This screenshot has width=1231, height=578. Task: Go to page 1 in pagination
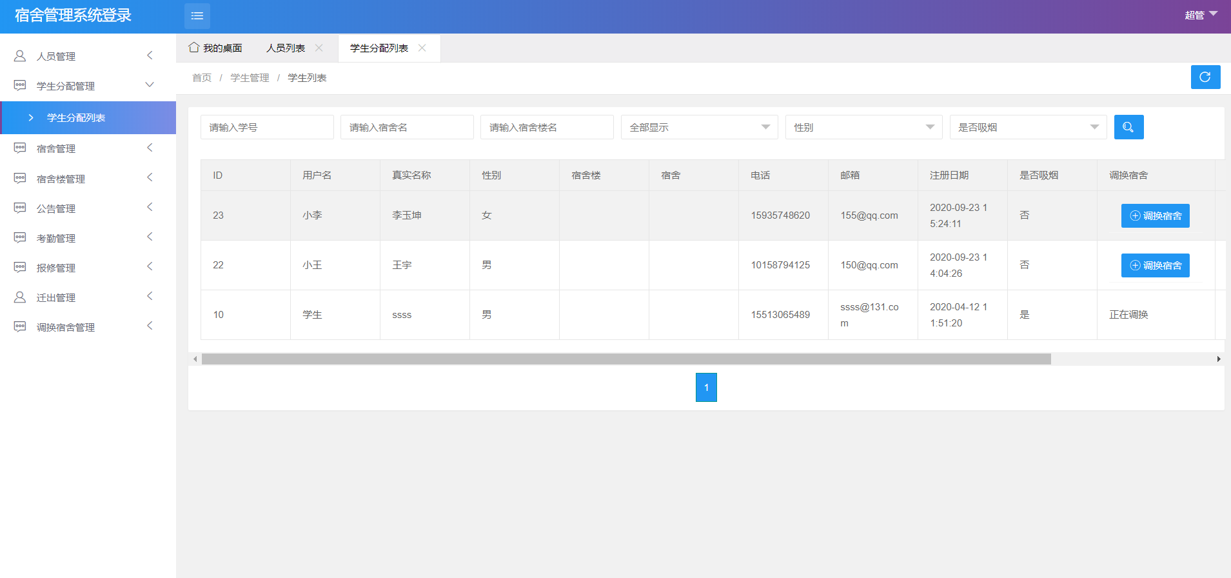click(706, 387)
